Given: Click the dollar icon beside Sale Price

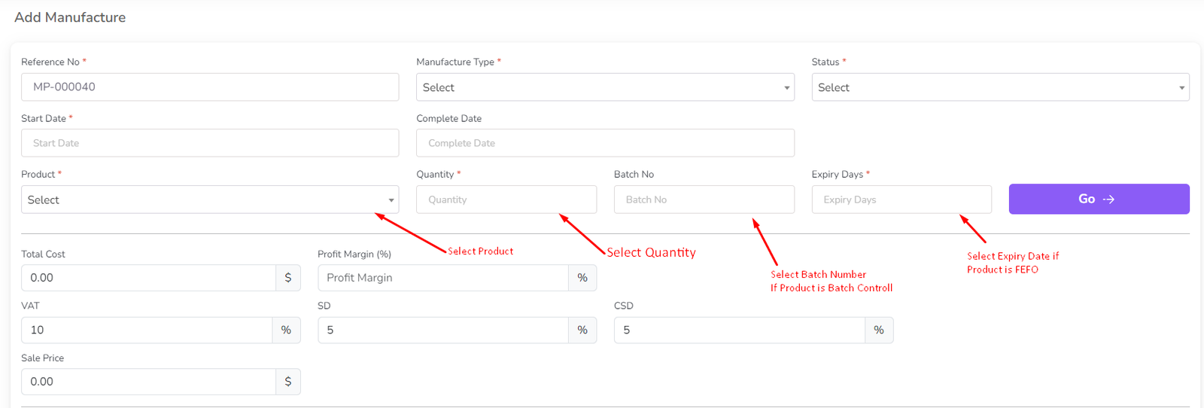Looking at the screenshot, I should (x=287, y=382).
